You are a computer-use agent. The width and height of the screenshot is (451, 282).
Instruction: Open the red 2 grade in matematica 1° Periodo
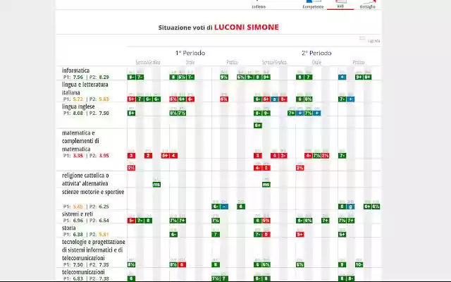tap(148, 156)
